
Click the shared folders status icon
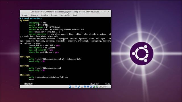(82, 87)
